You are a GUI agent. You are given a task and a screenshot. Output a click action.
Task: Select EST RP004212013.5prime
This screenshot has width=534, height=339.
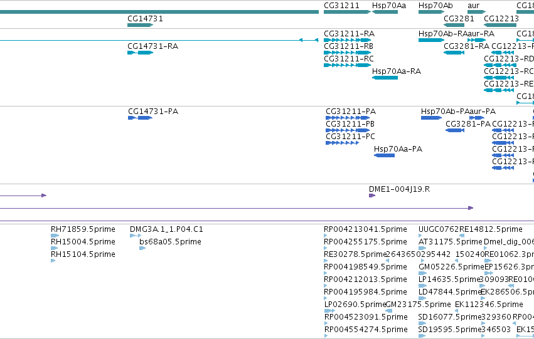(x=365, y=279)
